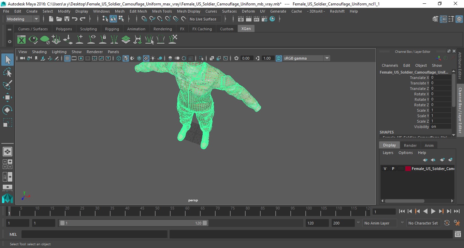Toggle isolate select in viewport
Screen dimensions: 464x248
coord(201,58)
